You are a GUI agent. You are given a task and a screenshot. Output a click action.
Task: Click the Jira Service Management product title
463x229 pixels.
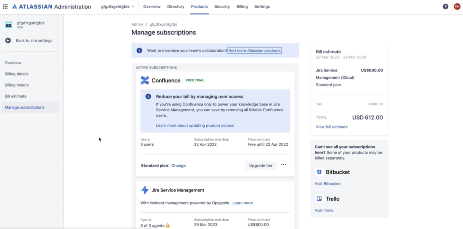178,190
